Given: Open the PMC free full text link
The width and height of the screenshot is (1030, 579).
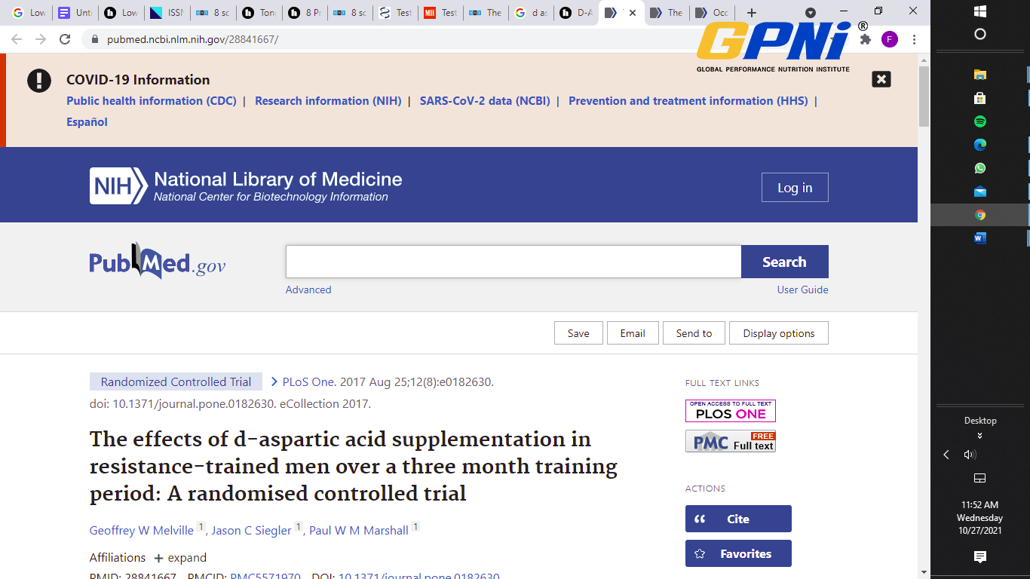Looking at the screenshot, I should pos(730,441).
